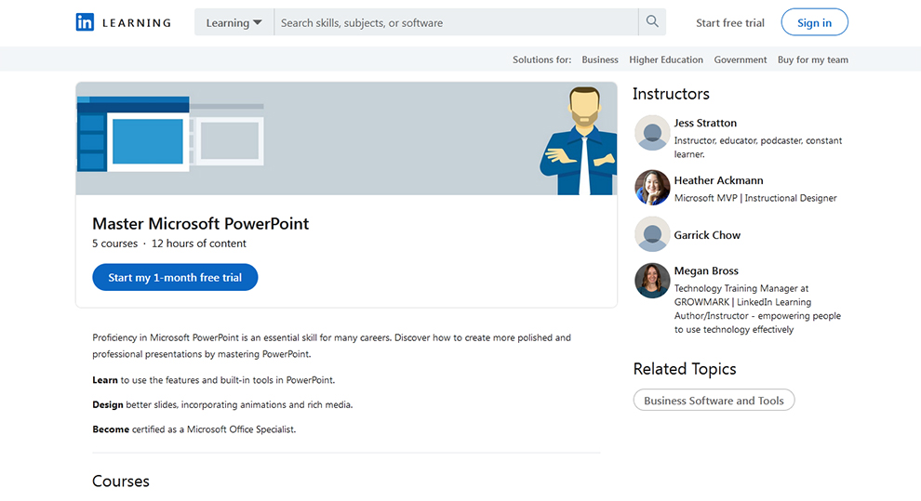Click Jess Stratton's 'Instructor, educator, podcaster' description

pyautogui.click(x=757, y=147)
